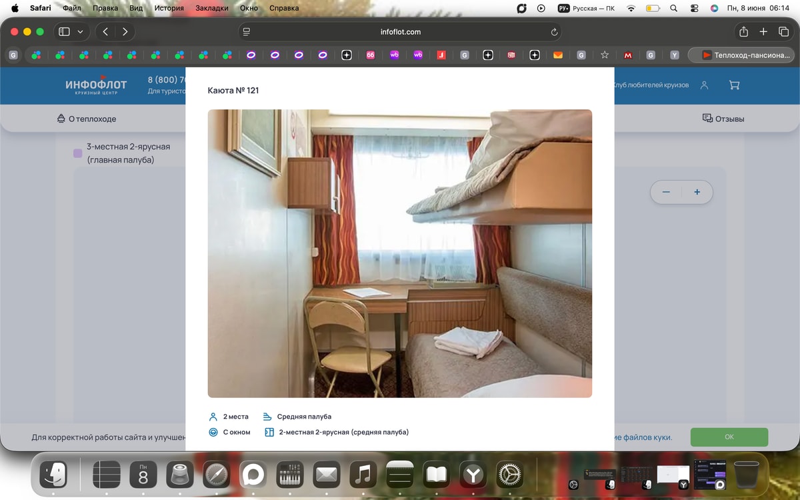The image size is (800, 500).
Task: Open the Safari sidebar toggle icon
Action: pos(64,31)
